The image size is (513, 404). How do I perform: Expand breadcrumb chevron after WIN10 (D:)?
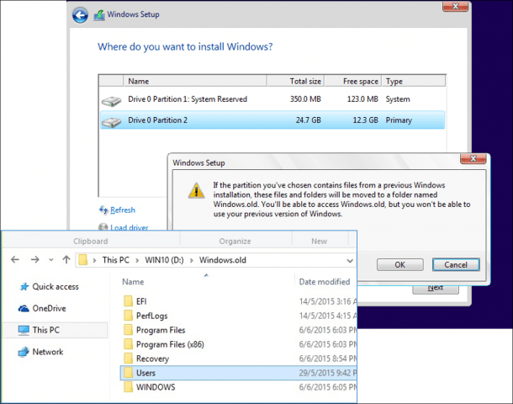(x=192, y=260)
